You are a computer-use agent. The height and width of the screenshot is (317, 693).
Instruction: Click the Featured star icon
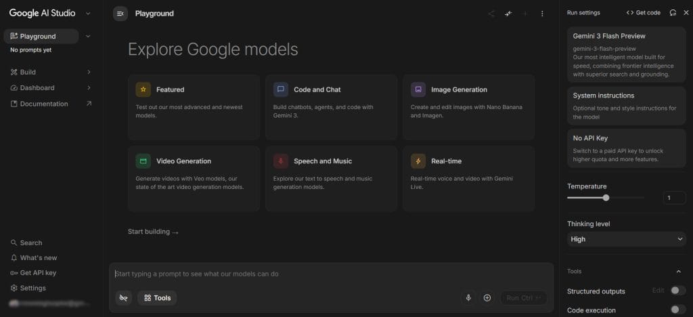143,89
